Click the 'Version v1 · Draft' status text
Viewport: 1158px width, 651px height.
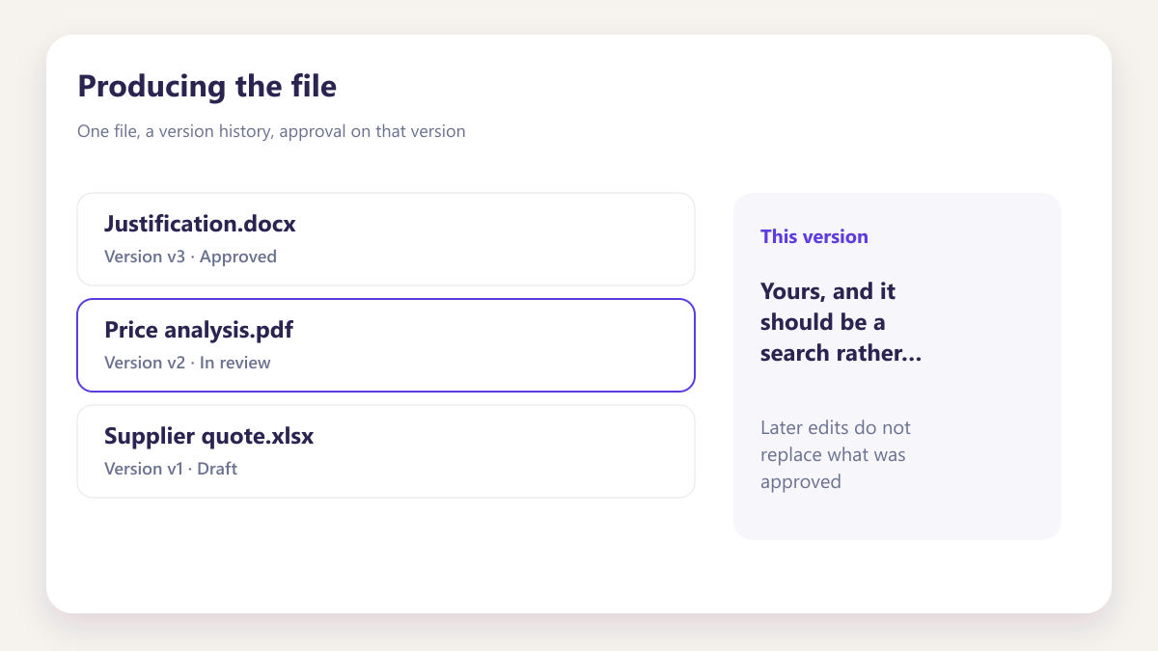coord(171,469)
